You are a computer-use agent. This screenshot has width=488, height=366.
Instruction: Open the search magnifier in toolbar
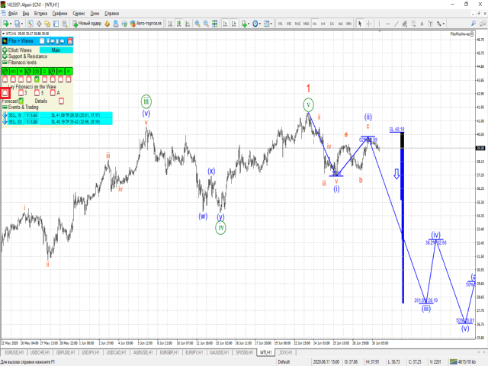click(474, 24)
